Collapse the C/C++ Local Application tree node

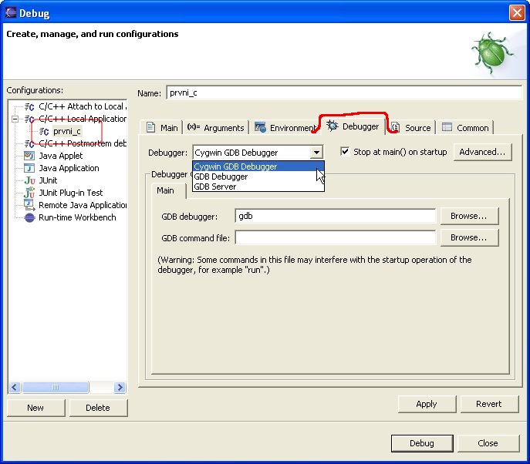[x=15, y=119]
